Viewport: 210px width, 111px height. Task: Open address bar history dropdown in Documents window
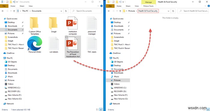pyautogui.click(x=61, y=11)
